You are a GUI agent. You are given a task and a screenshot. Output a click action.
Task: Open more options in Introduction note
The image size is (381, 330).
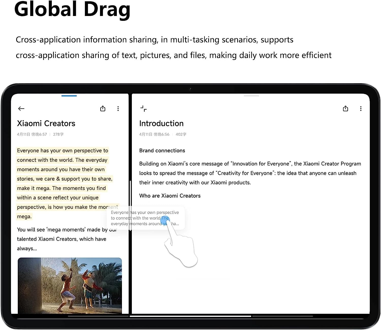coord(361,109)
